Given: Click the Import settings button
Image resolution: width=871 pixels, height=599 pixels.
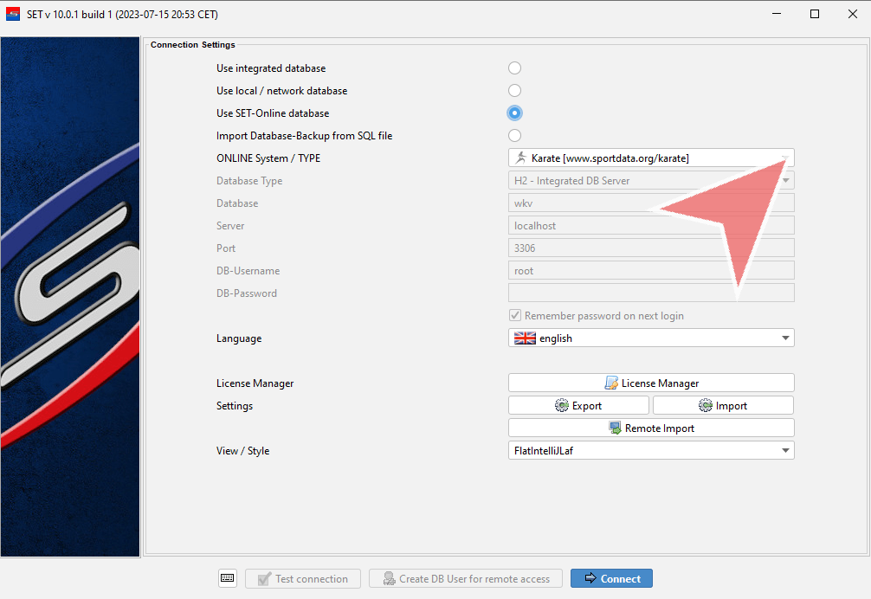Looking at the screenshot, I should coord(722,405).
